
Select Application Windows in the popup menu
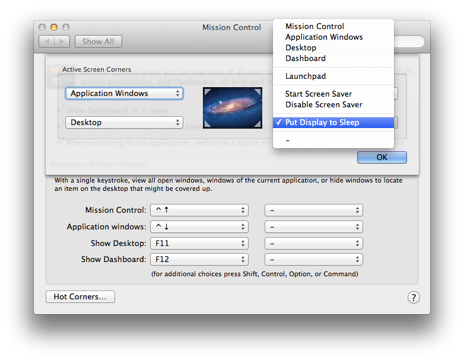[x=333, y=37]
